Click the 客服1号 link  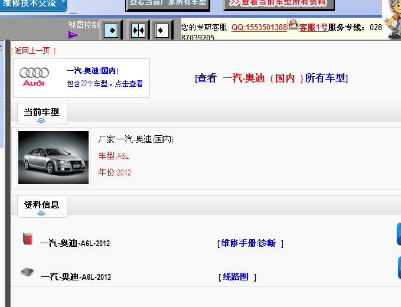point(314,27)
